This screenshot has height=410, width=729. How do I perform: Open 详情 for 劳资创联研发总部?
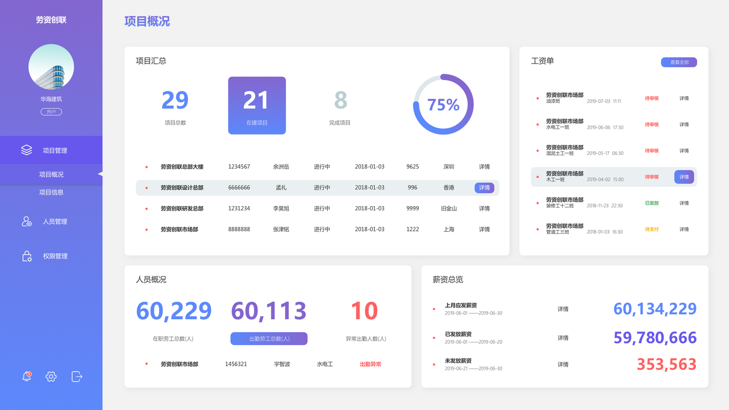(x=484, y=208)
